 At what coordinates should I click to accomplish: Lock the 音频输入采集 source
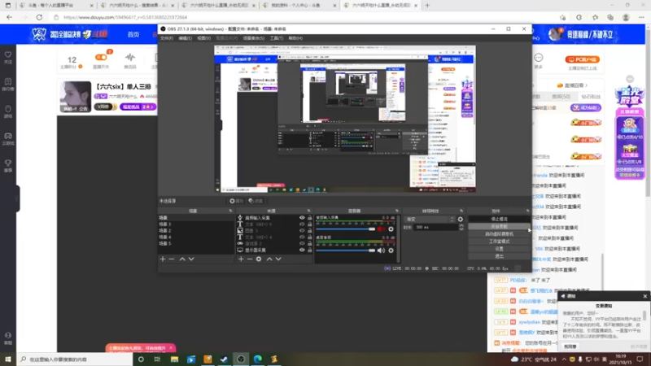(309, 217)
